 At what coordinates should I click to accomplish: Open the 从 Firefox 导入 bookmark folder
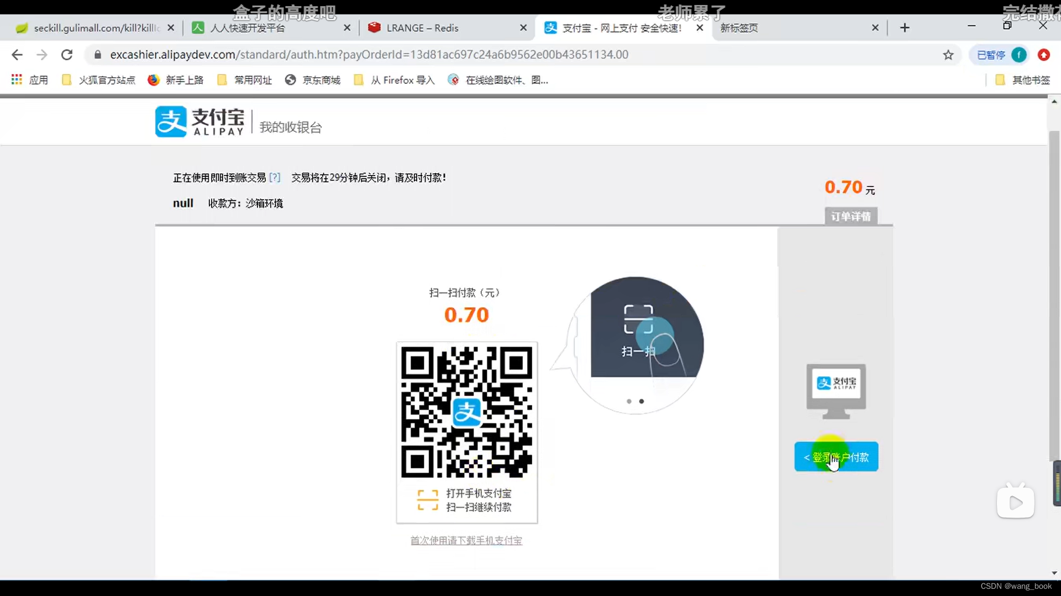point(395,80)
